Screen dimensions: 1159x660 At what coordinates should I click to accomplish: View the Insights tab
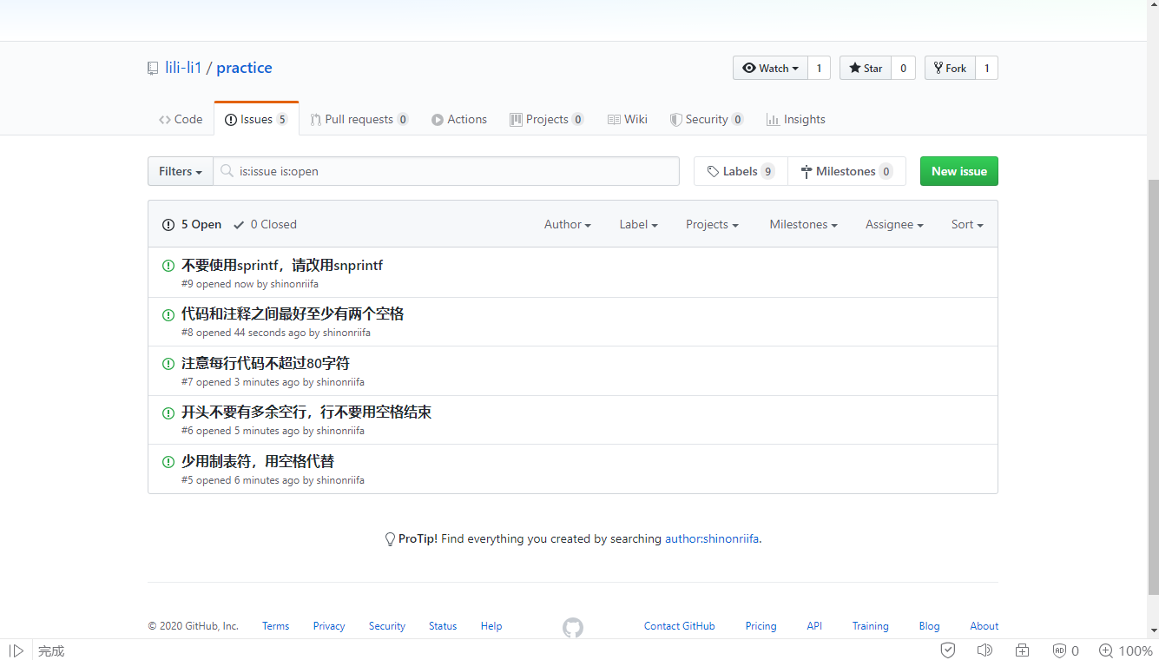point(796,120)
